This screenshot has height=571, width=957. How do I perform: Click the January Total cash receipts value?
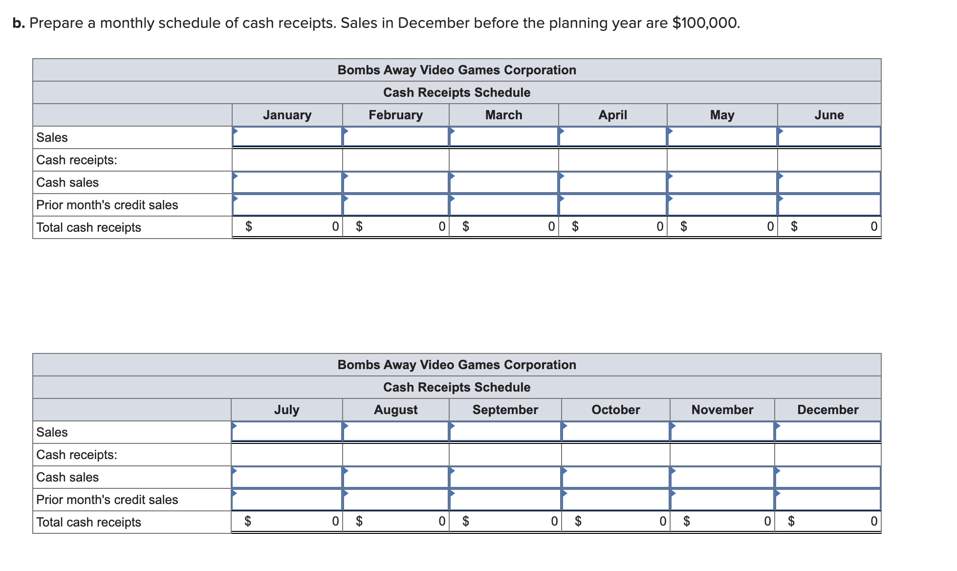287,227
